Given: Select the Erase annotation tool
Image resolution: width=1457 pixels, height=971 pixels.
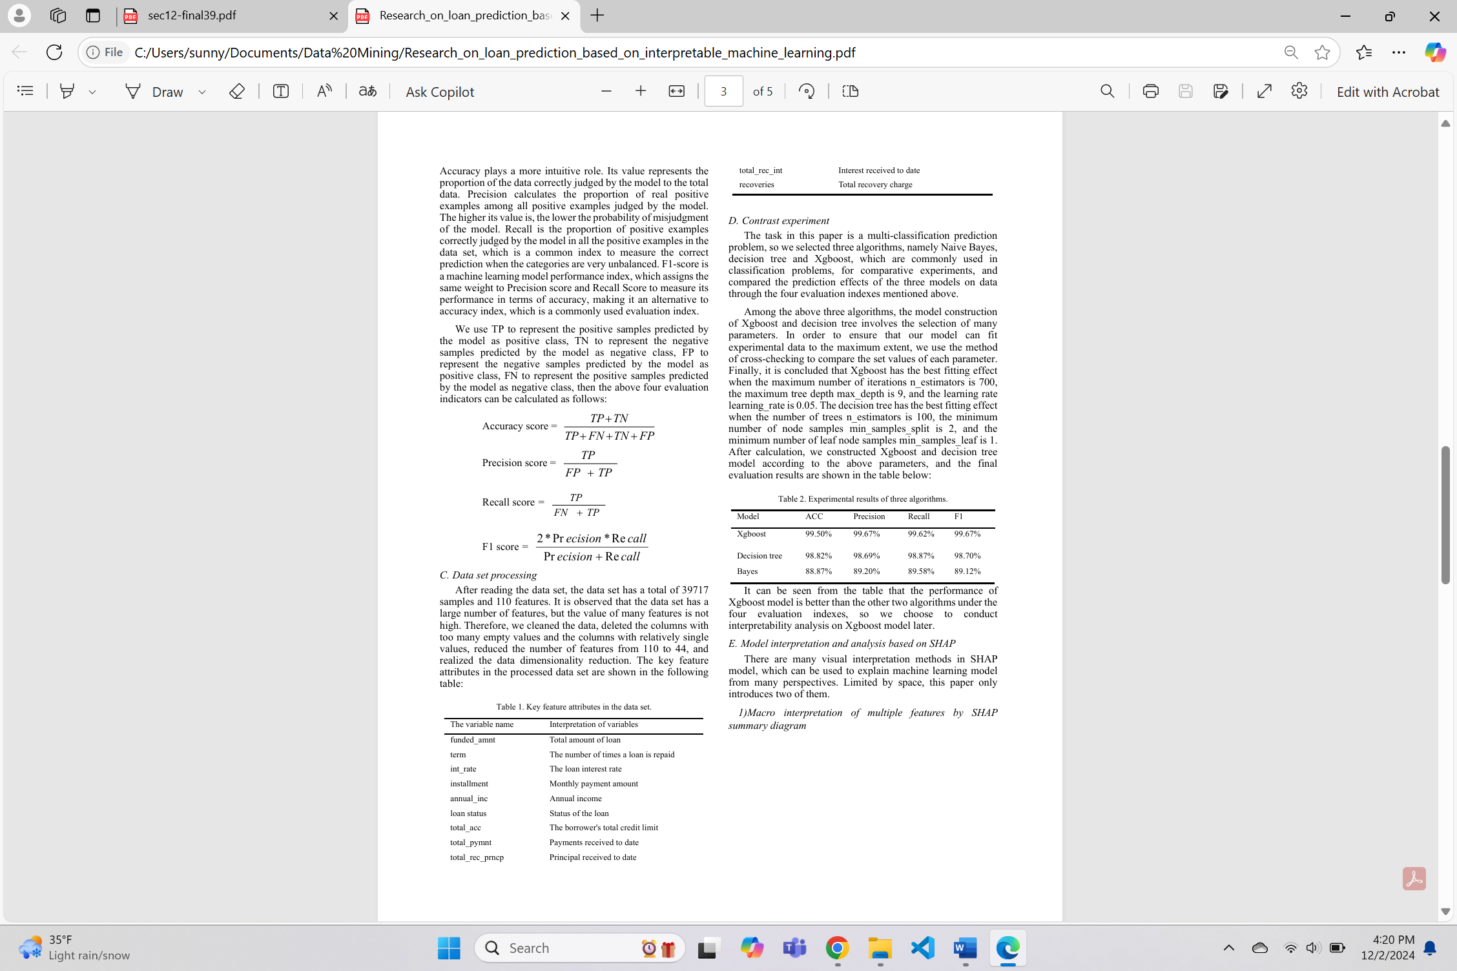Looking at the screenshot, I should click(236, 91).
